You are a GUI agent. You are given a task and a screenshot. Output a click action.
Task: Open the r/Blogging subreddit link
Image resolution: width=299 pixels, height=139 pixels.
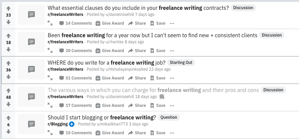pos(58,124)
